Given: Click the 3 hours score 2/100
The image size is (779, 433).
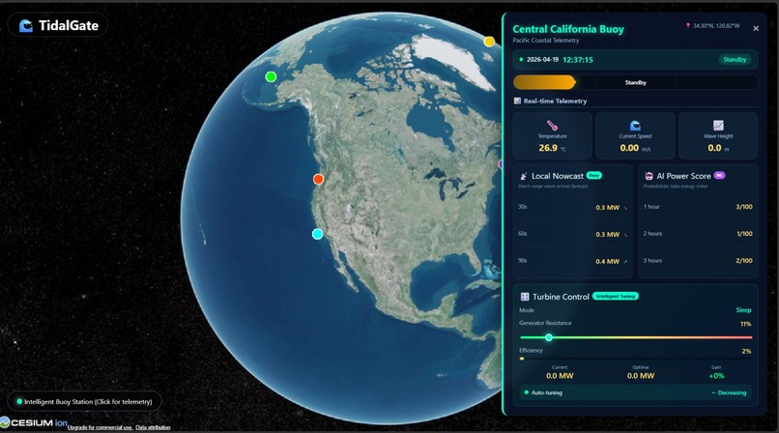Looking at the screenshot, I should (x=744, y=260).
